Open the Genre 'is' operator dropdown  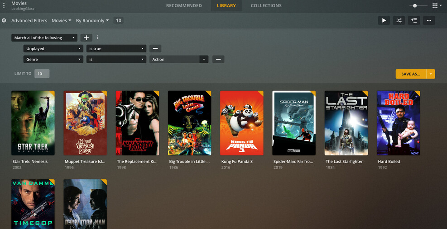116,60
